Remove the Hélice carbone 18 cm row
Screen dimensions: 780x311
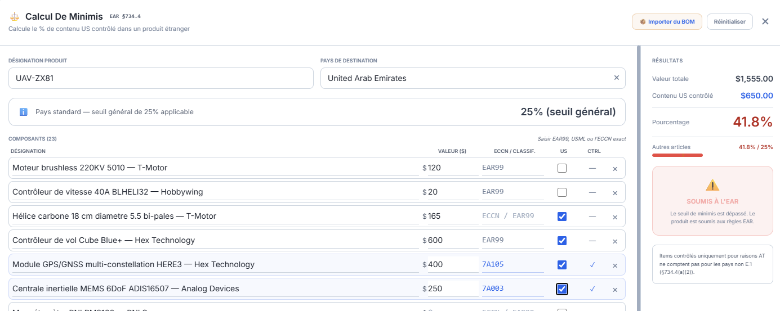615,217
